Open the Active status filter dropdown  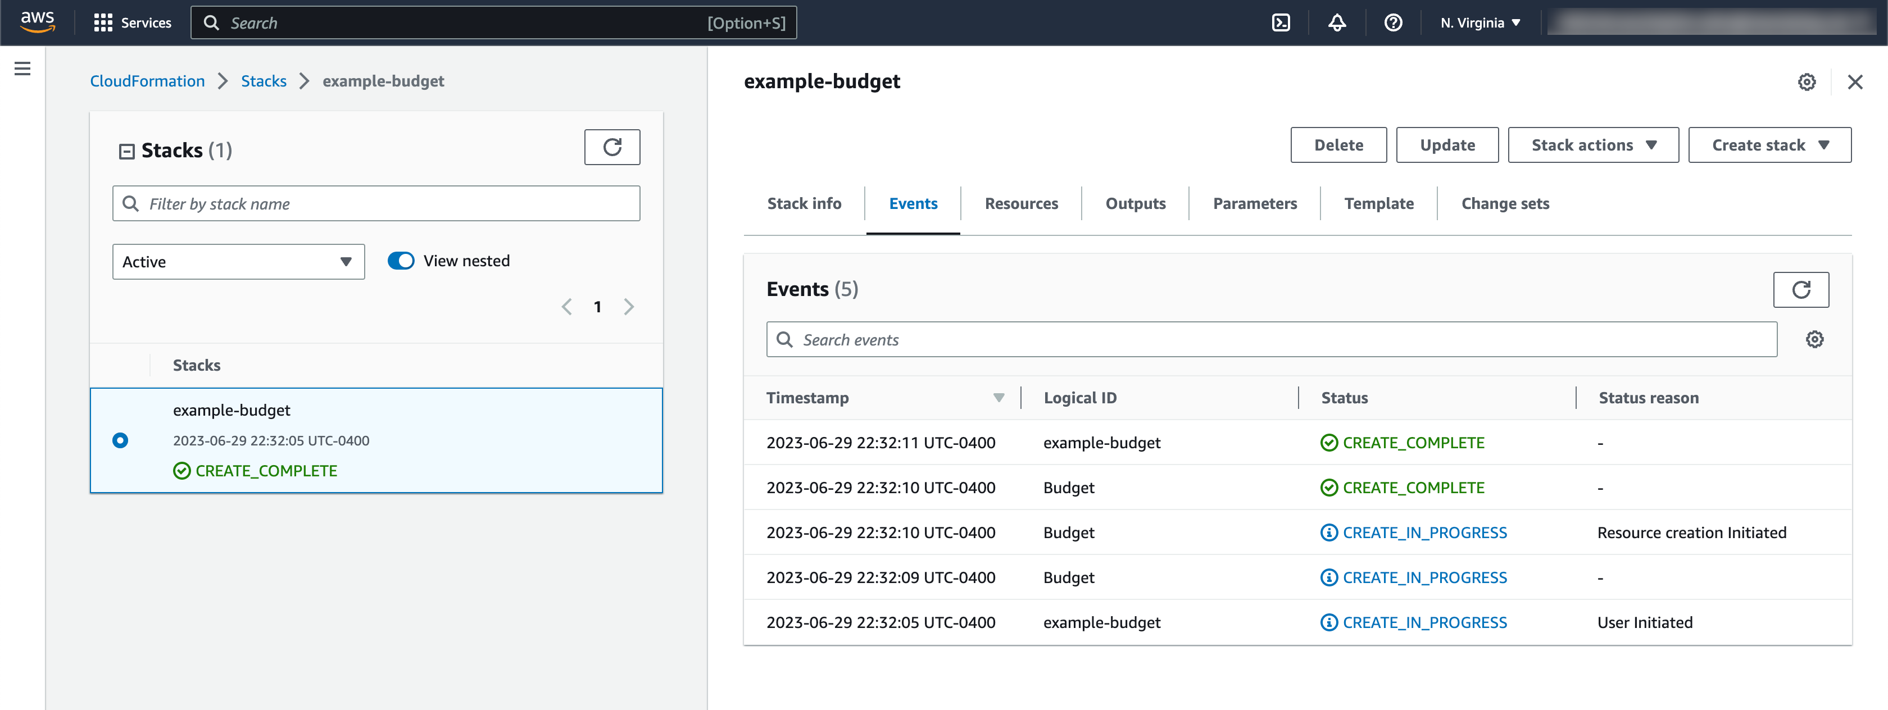(x=238, y=262)
